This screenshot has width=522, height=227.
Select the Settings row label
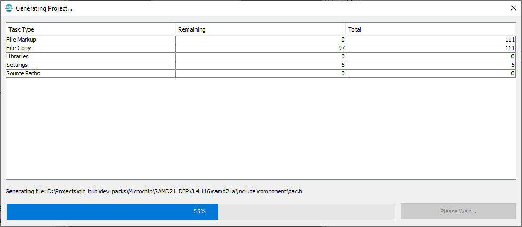(17, 65)
